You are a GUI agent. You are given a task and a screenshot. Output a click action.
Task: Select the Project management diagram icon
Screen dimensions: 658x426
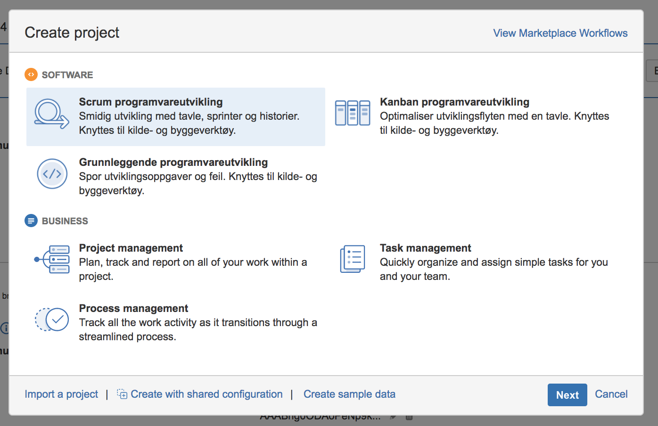(x=52, y=259)
